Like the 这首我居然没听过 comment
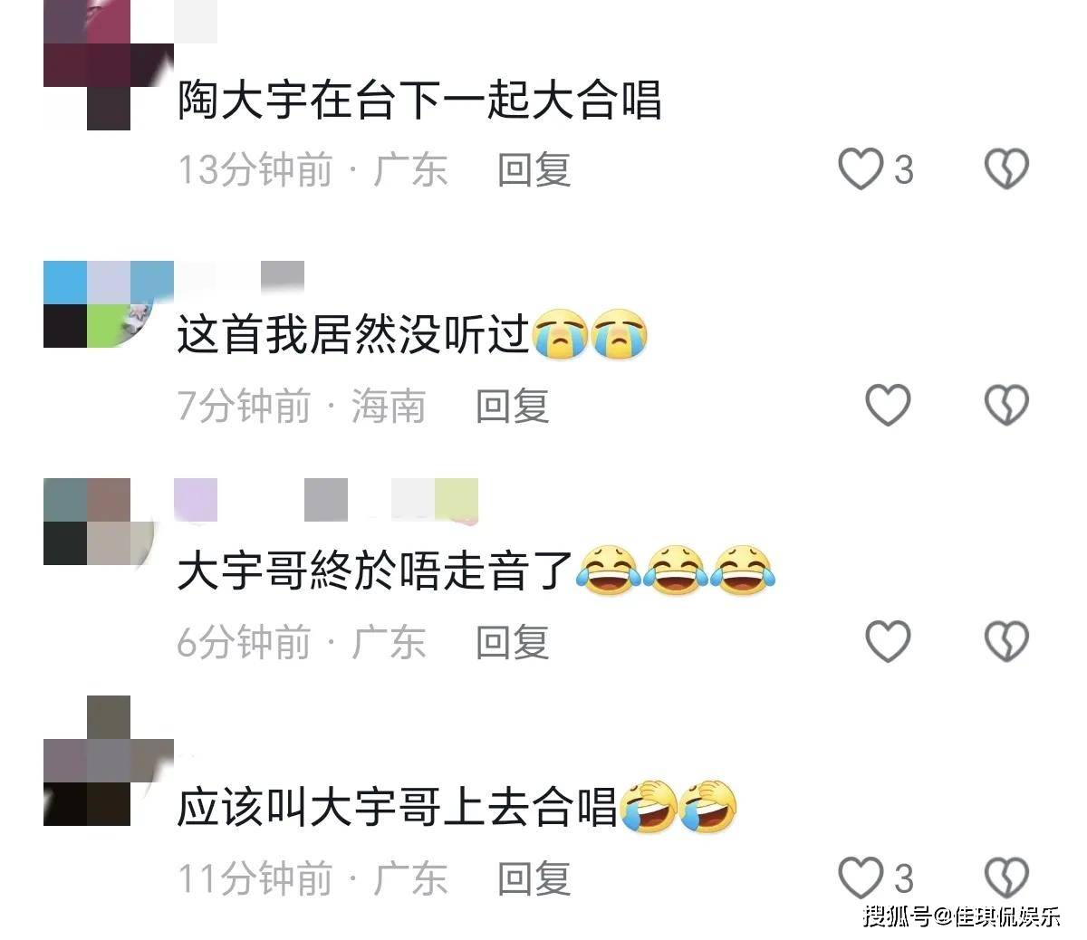 tap(888, 405)
